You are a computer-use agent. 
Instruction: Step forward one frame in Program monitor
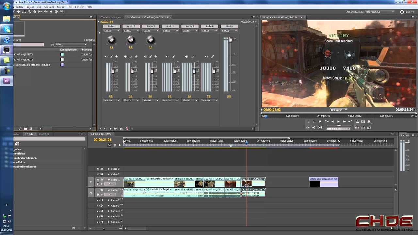pos(344,122)
